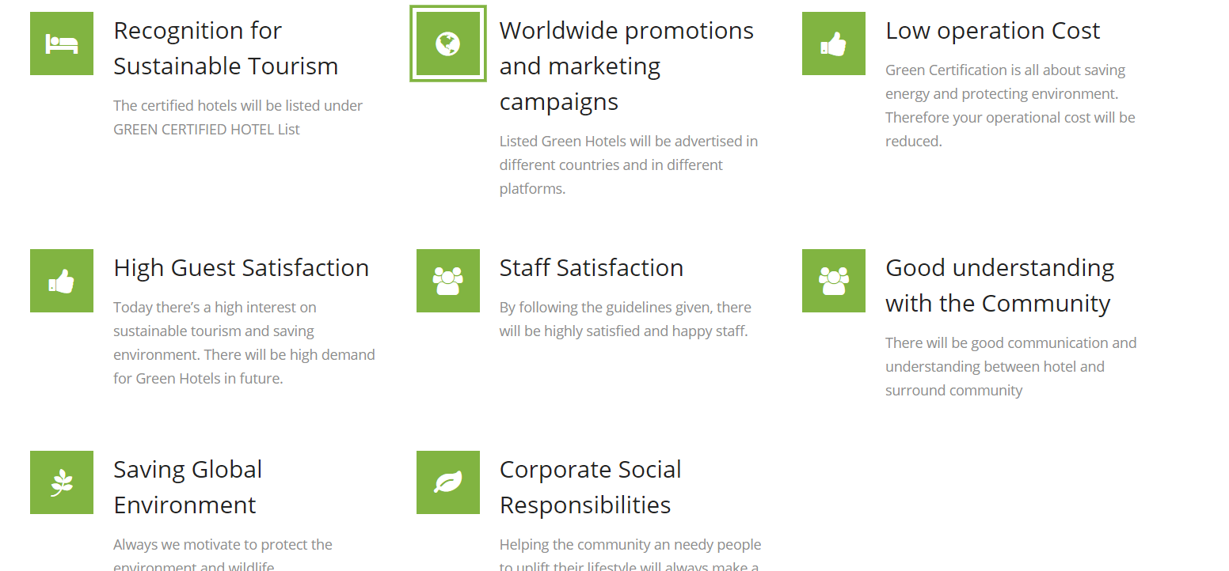Click the paragraph about highly satisfied happy staff
1229x571 pixels.
pyautogui.click(x=625, y=319)
